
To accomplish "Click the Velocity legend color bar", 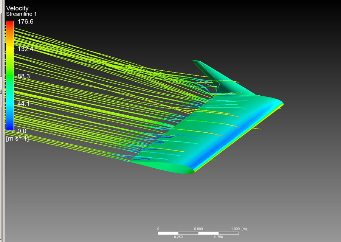I will [x=9, y=76].
